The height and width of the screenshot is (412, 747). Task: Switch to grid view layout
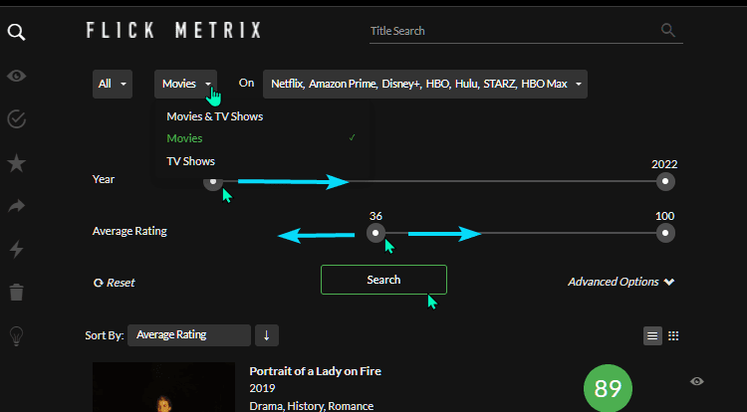coord(673,335)
